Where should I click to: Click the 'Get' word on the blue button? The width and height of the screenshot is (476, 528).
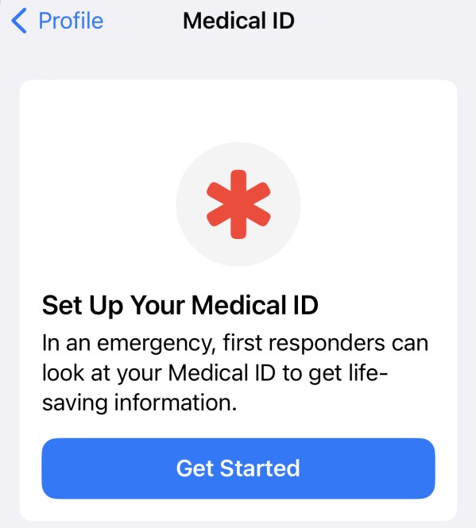[195, 468]
